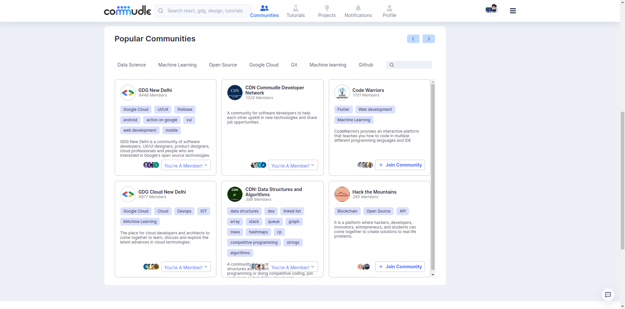The height and width of the screenshot is (309, 625).
Task: Focus the communities tag search field
Action: (409, 65)
